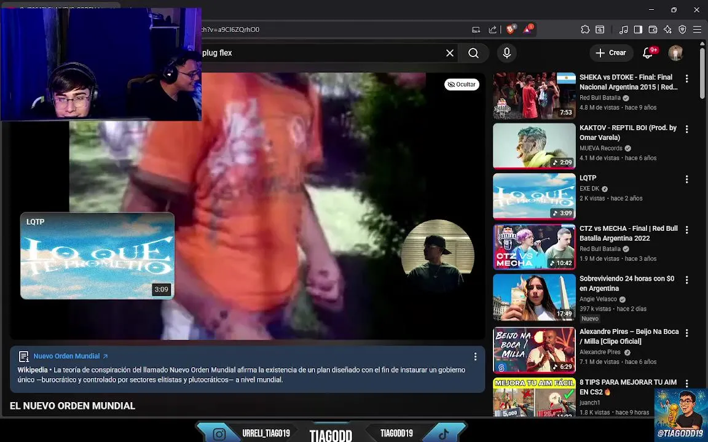Open KAKTOV - REPTIL BOI video title
The width and height of the screenshot is (708, 442).
coord(627,133)
